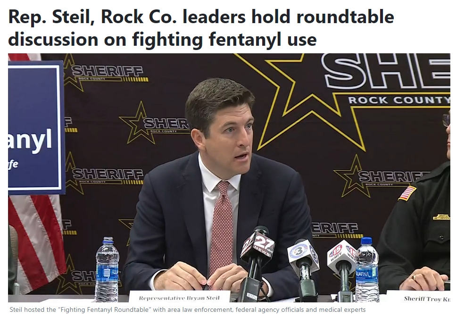Screen dimensions: 456x317
Task: Click the channel 3 microphone cube
Action: (302, 254)
